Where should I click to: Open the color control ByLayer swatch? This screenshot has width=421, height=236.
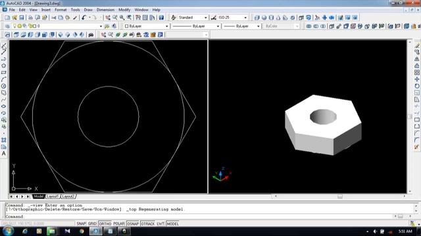tap(127, 26)
